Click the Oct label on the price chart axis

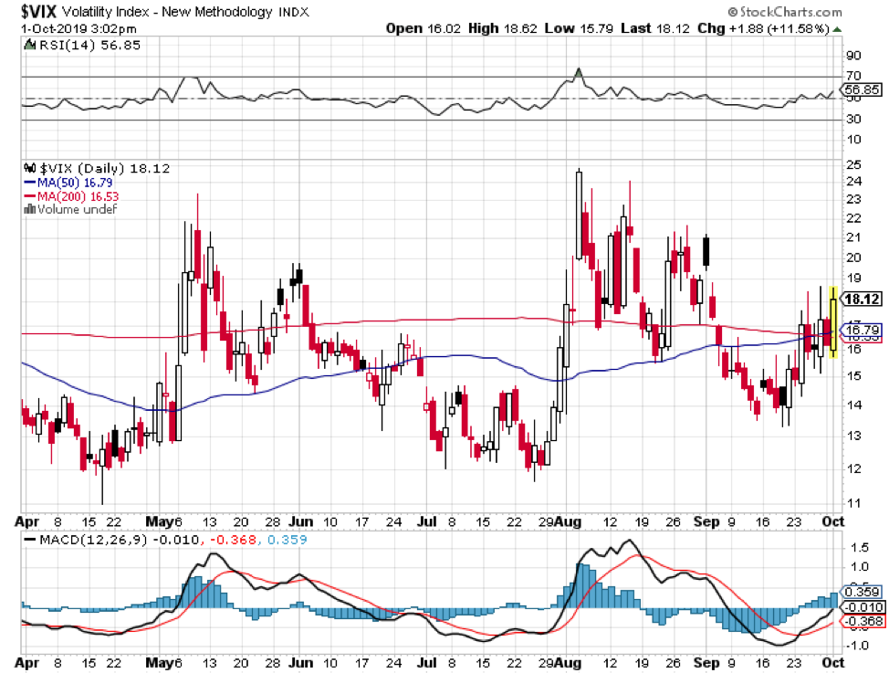(833, 521)
